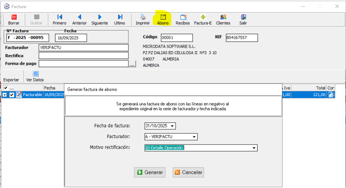Open the Clientes icon
This screenshot has width=346, height=188.
coord(223,17)
